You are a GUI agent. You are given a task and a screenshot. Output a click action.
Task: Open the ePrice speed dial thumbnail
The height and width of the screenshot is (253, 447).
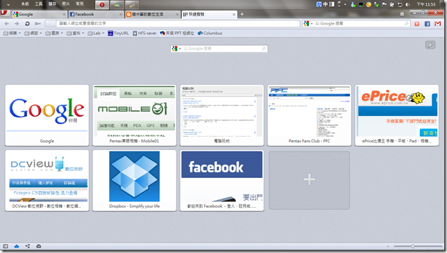(x=397, y=115)
